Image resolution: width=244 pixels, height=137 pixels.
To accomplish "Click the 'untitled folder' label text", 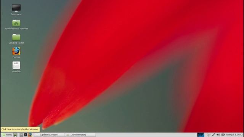I will click(16, 43).
